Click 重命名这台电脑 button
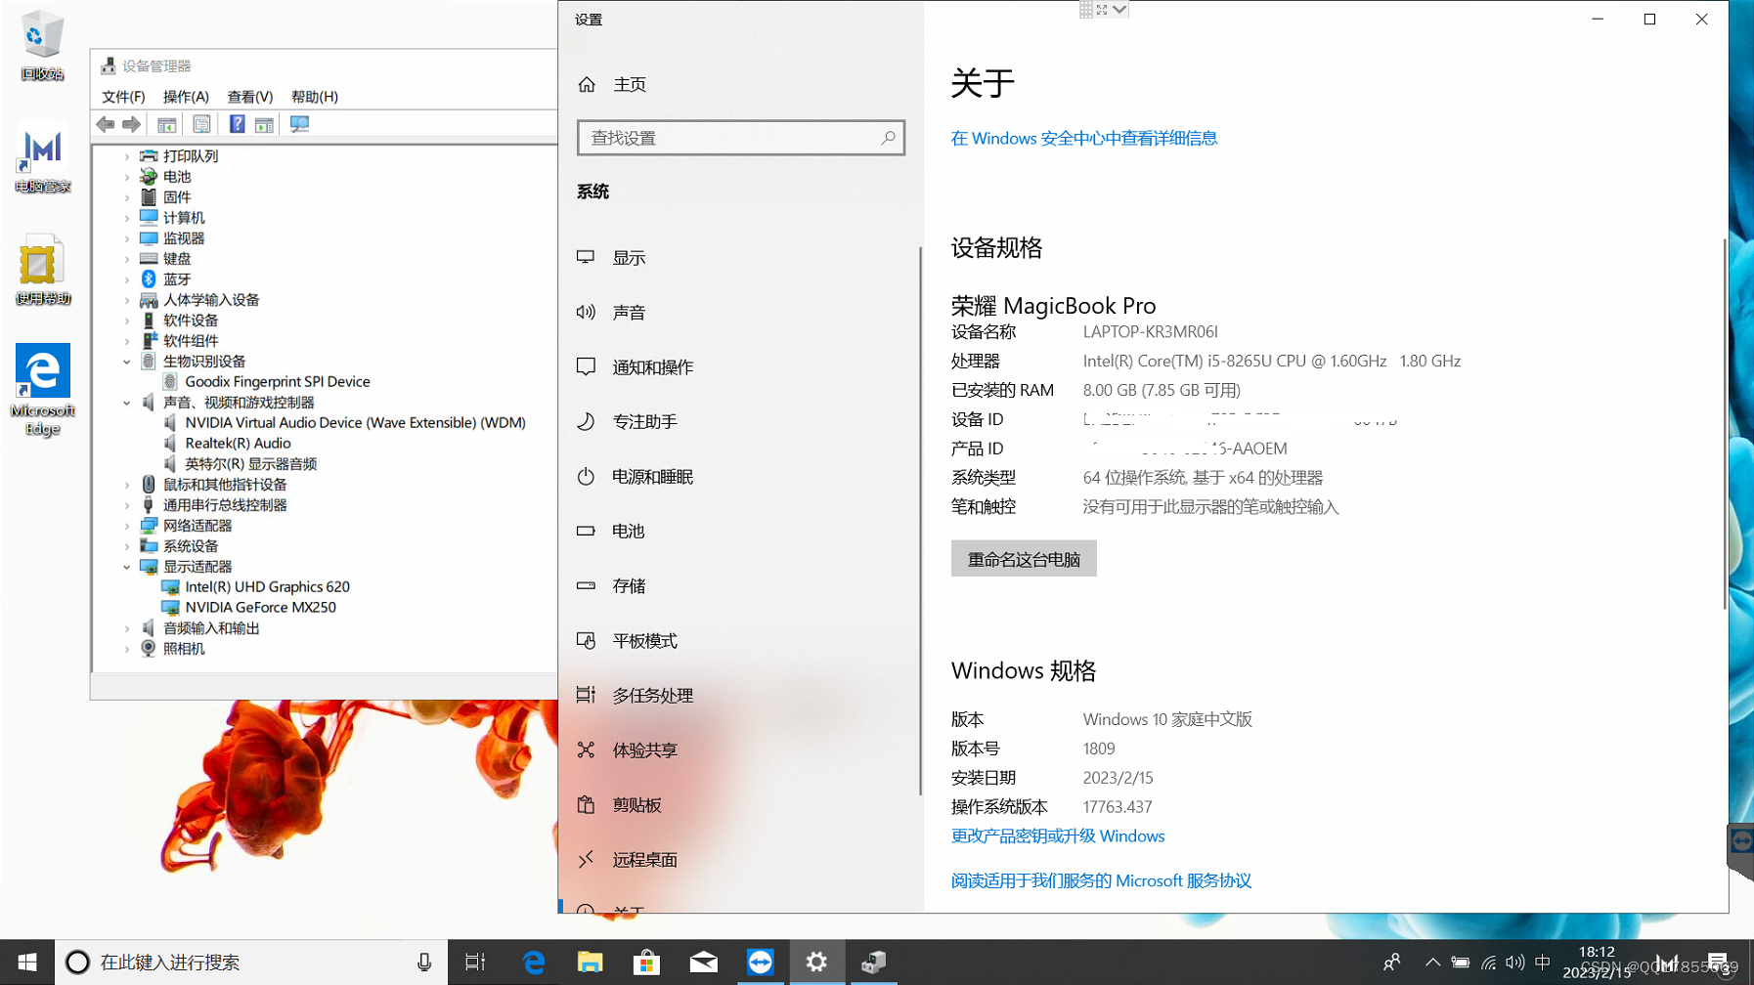 pyautogui.click(x=1024, y=559)
